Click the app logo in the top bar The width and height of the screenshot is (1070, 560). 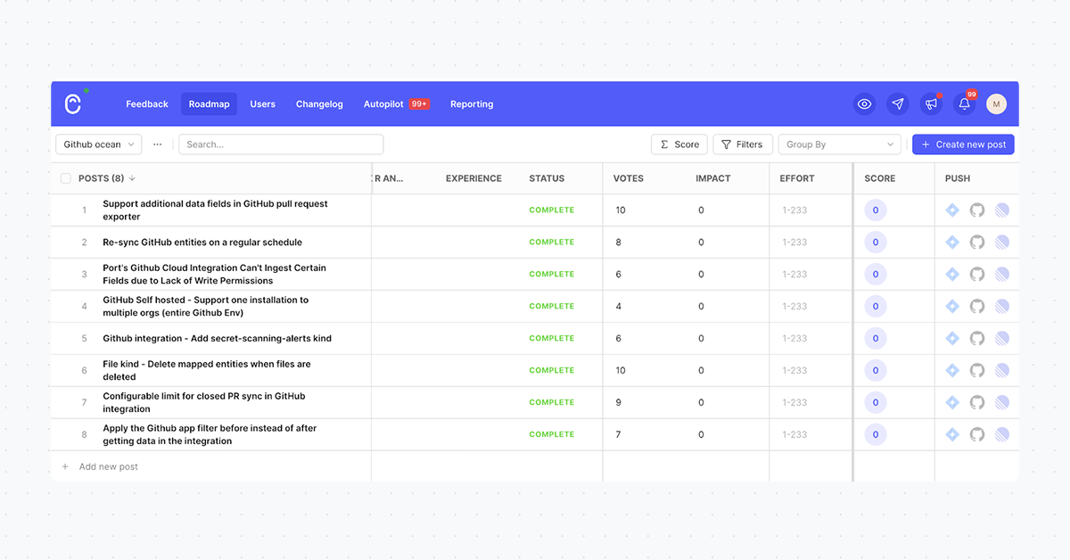[x=73, y=103]
